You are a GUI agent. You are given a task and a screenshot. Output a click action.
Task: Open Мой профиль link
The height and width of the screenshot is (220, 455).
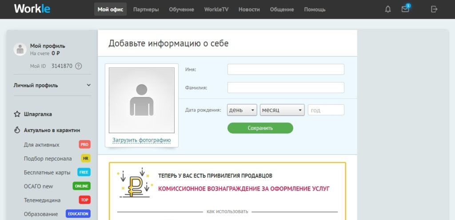[48, 46]
